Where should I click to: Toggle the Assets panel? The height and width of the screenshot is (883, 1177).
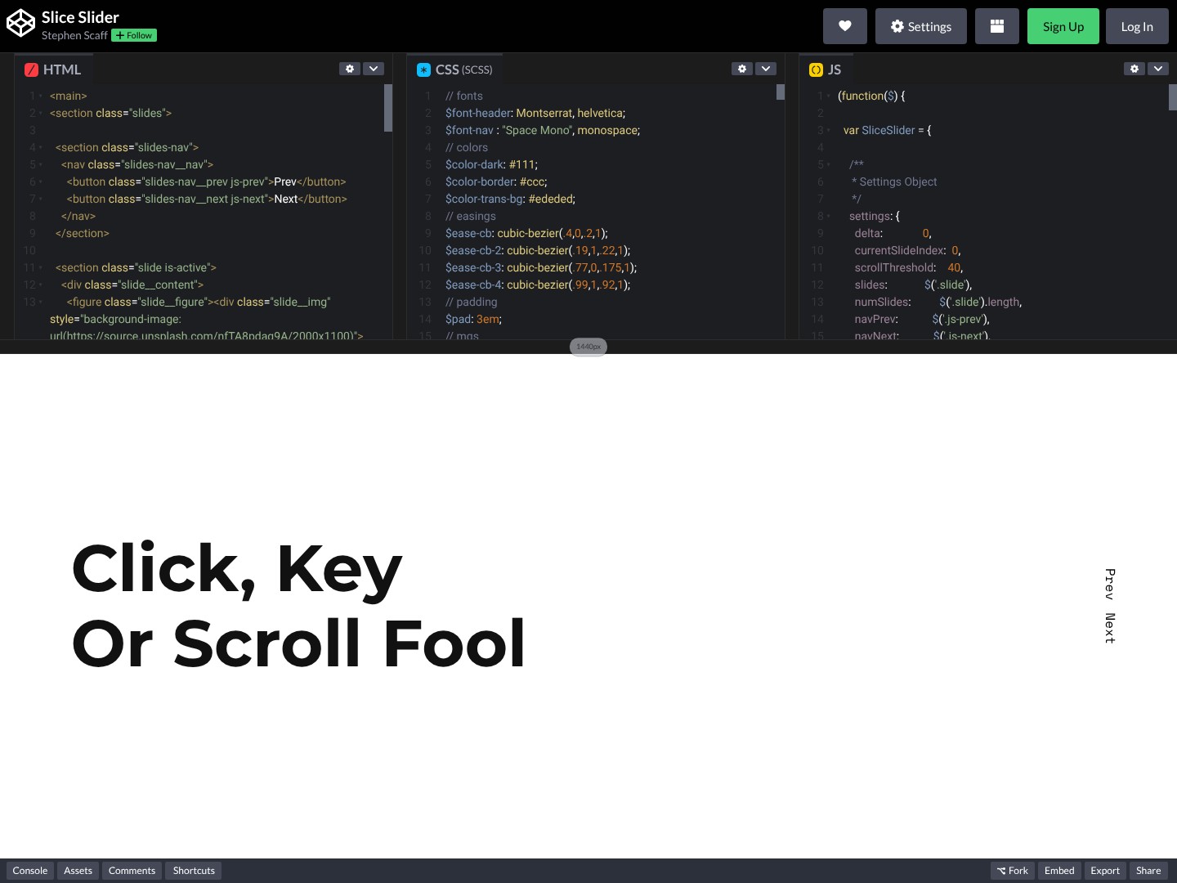click(x=78, y=871)
